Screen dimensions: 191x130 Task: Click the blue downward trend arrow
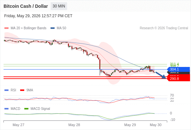[x=161, y=75]
